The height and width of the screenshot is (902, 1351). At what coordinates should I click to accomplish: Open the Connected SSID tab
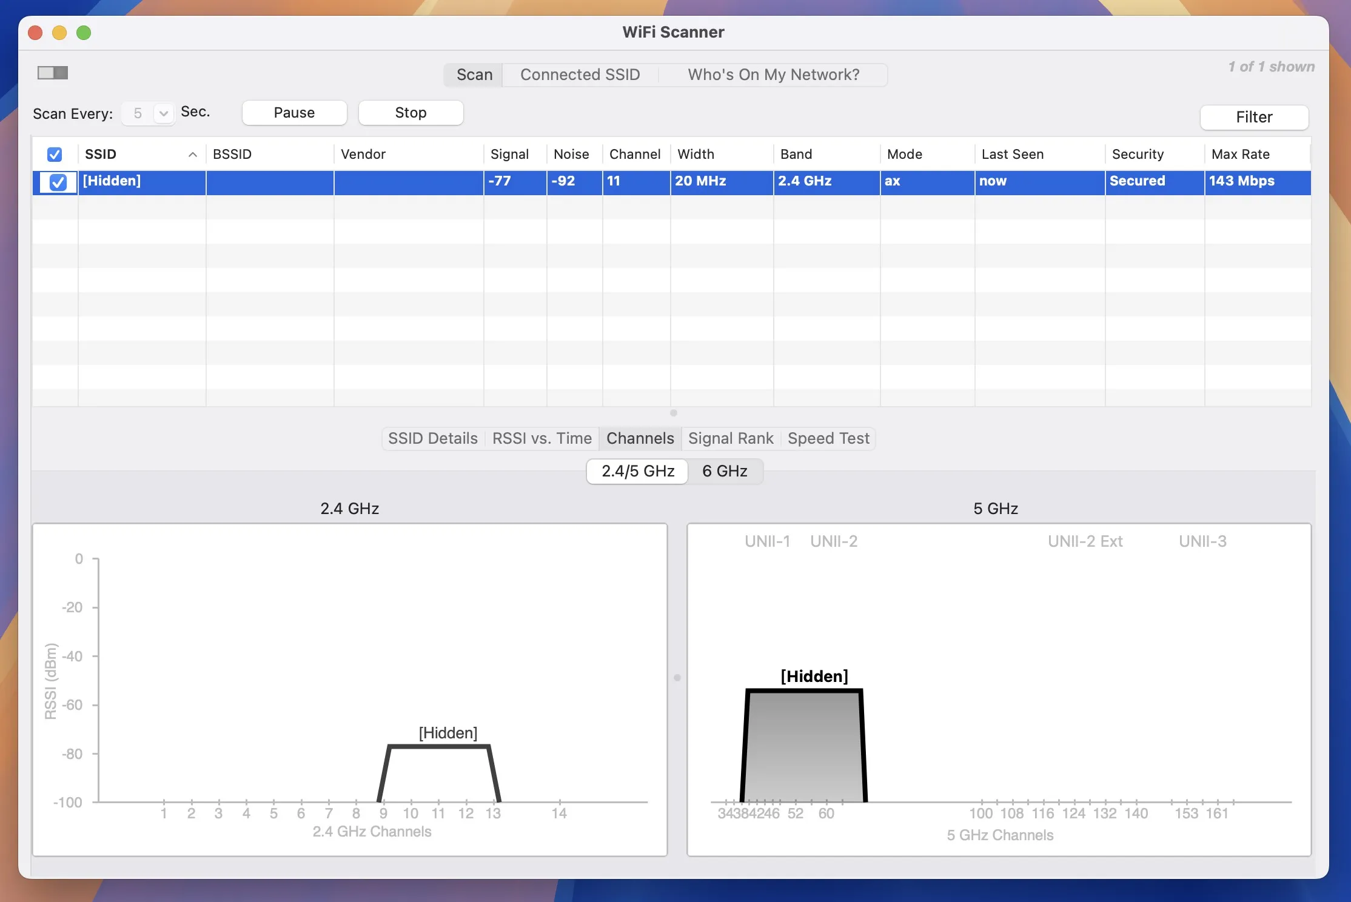(x=580, y=75)
